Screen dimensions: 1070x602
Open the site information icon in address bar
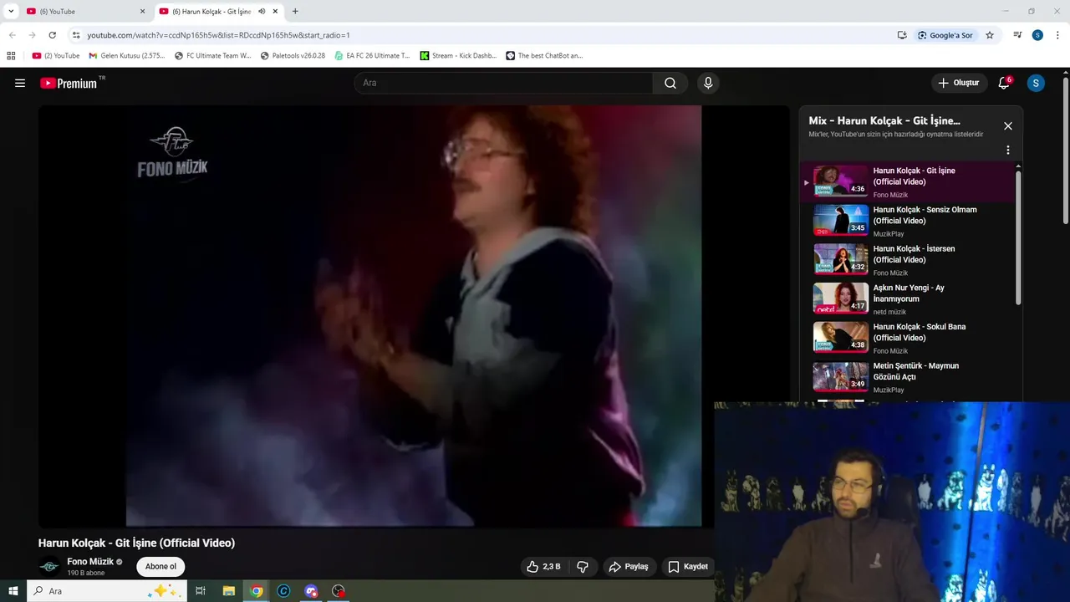coord(76,35)
